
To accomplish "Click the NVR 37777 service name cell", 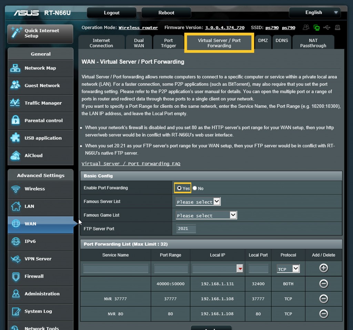I will (115, 299).
